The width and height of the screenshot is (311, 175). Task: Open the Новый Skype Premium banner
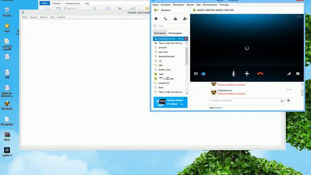(171, 102)
